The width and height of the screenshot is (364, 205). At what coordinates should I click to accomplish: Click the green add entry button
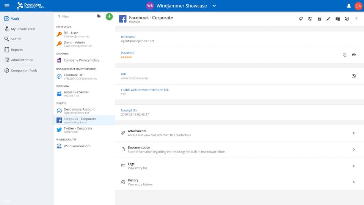109,16
